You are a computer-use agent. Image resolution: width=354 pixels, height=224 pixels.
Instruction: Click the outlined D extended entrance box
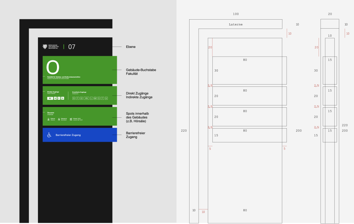click(x=74, y=98)
